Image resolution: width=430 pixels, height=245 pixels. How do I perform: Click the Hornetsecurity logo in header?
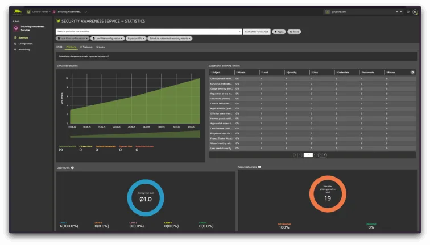click(17, 12)
